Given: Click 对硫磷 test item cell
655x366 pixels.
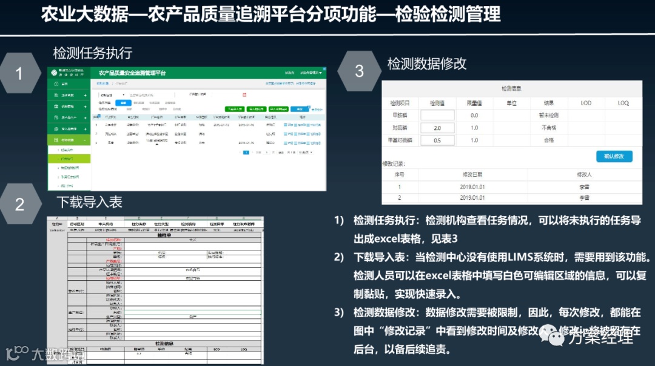Looking at the screenshot, I should [x=400, y=128].
